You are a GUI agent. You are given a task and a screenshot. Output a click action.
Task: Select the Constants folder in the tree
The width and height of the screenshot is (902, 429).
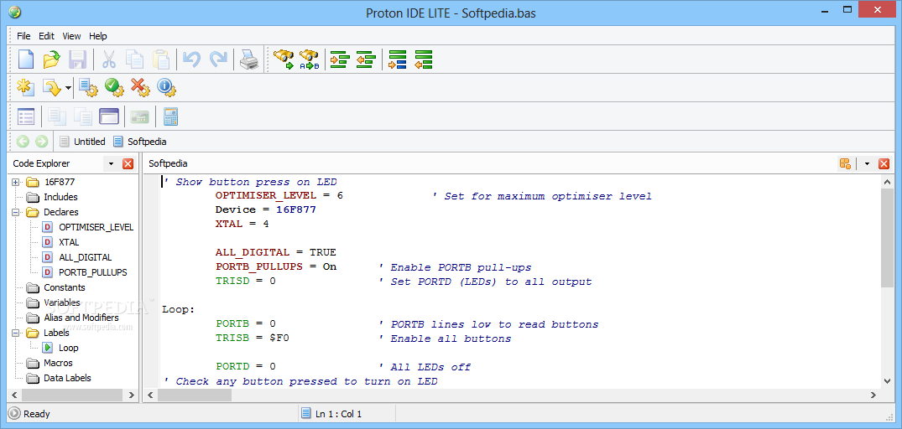[x=64, y=287]
